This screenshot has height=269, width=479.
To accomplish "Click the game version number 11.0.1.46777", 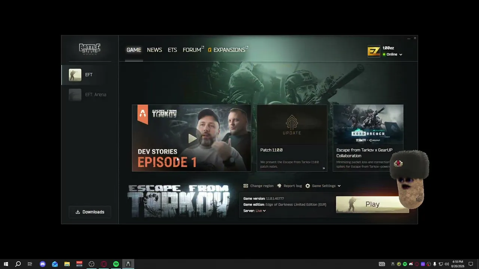I will click(x=275, y=199).
